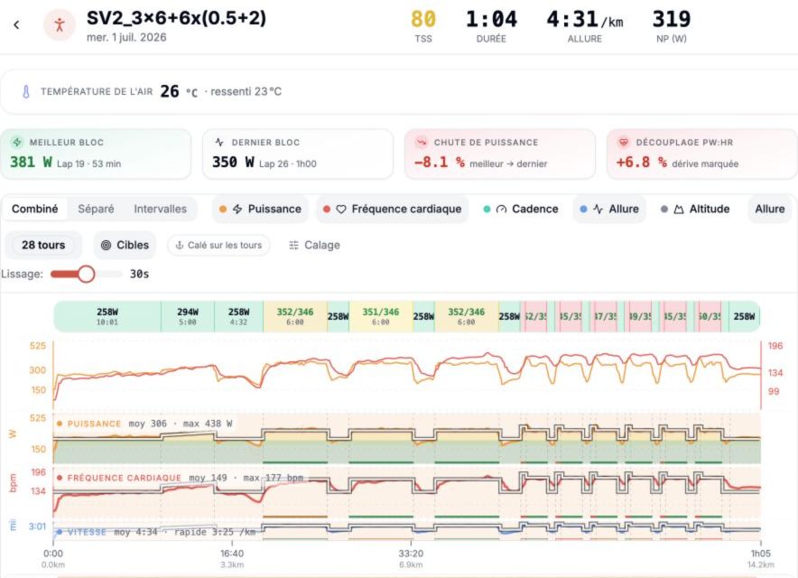The image size is (798, 578).
Task: Click the Puissance moy 306 chart label
Action: coord(144,424)
